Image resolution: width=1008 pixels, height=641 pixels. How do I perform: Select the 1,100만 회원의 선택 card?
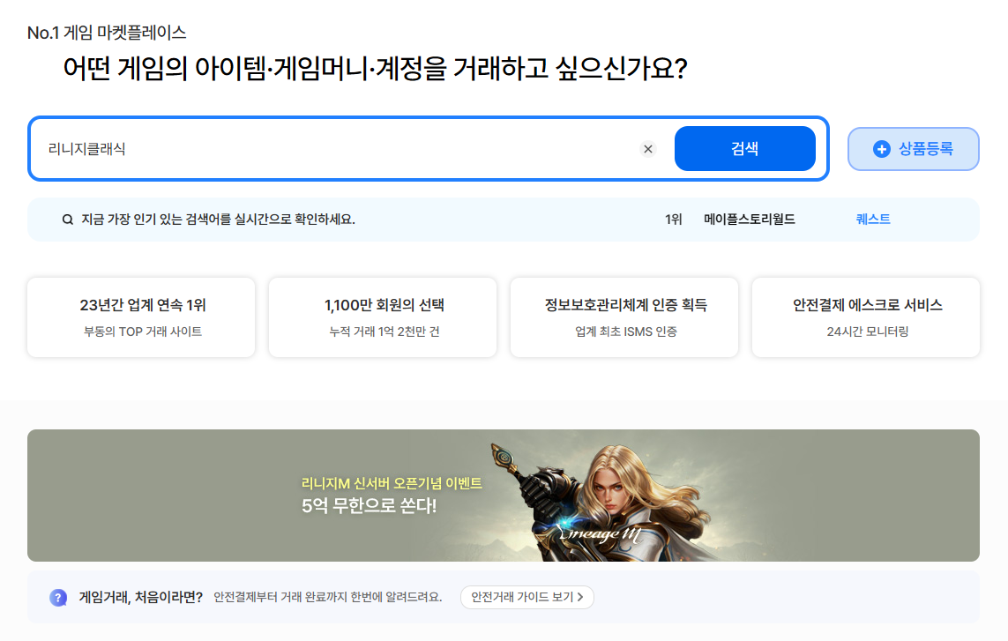(x=383, y=317)
